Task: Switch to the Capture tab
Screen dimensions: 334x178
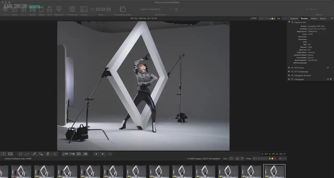Action: coord(294,19)
